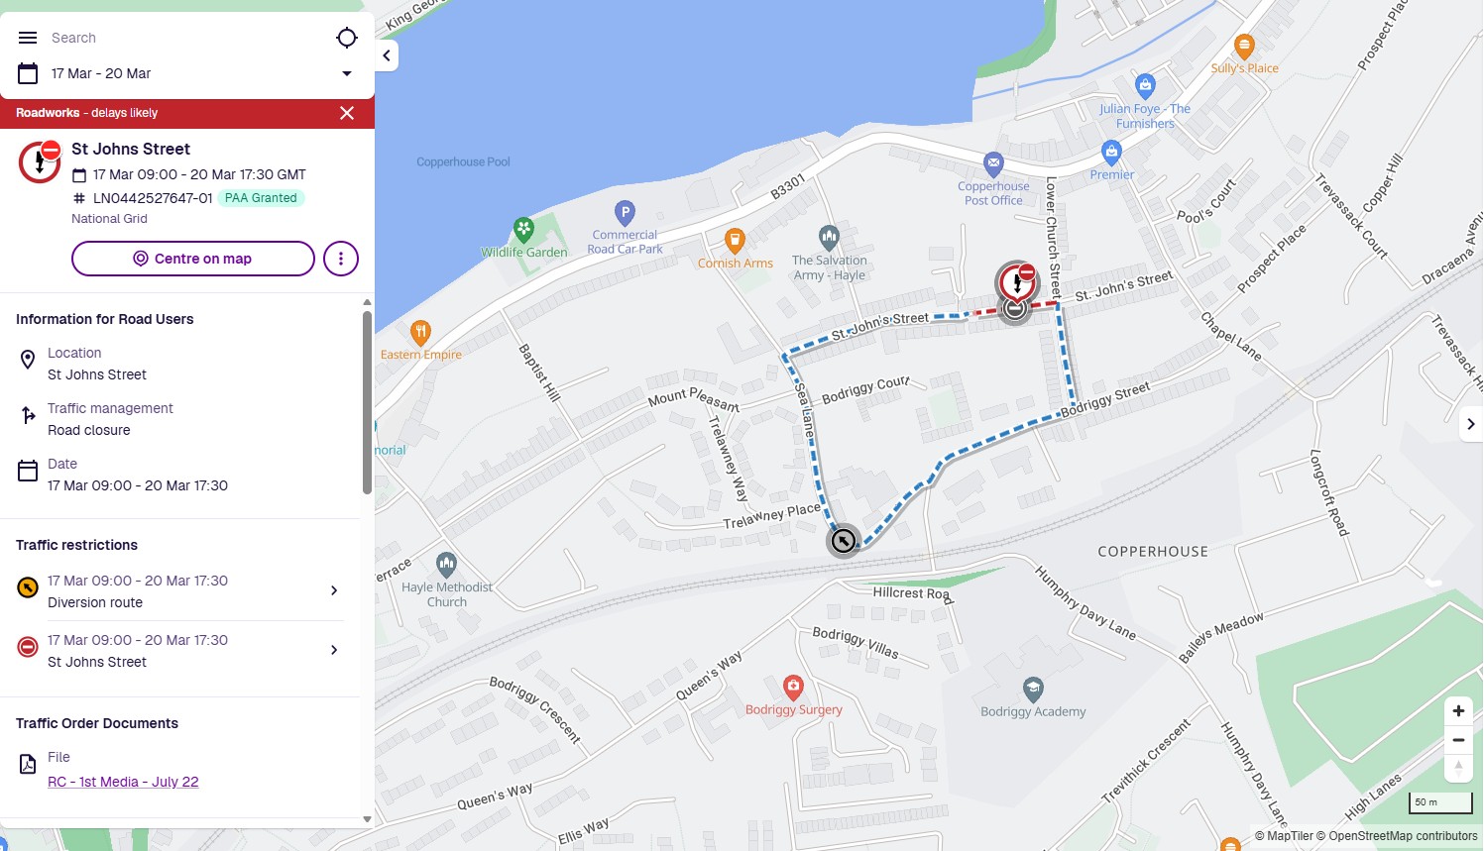Open the calendar icon by date range
Screen dimensions: 1484x851
28,73
